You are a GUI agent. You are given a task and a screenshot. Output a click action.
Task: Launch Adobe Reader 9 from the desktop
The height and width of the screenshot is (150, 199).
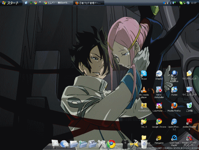(189, 124)
